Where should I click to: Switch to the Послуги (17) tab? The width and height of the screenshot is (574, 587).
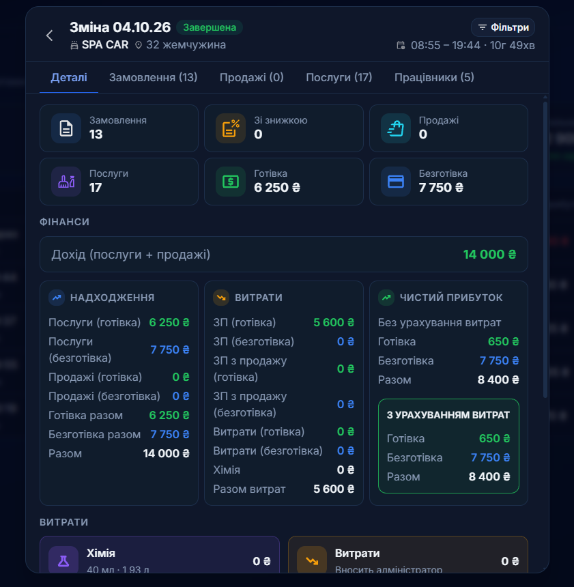tap(339, 78)
